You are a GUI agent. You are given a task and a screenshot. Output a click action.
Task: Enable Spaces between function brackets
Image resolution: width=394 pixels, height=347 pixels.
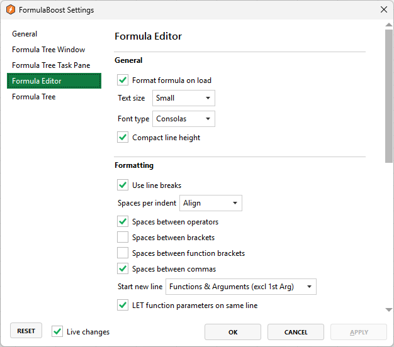pyautogui.click(x=123, y=253)
